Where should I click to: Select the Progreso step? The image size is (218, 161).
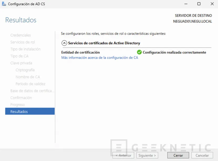tap(18, 105)
